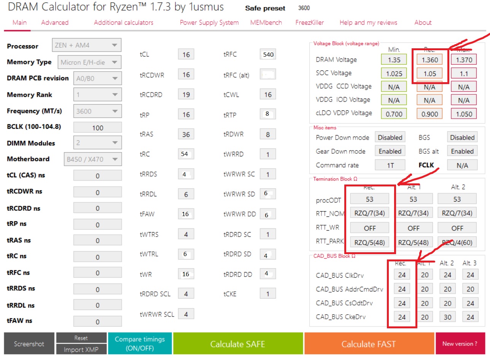Select the tRFC value 540
This screenshot has width=490, height=358.
[268, 54]
